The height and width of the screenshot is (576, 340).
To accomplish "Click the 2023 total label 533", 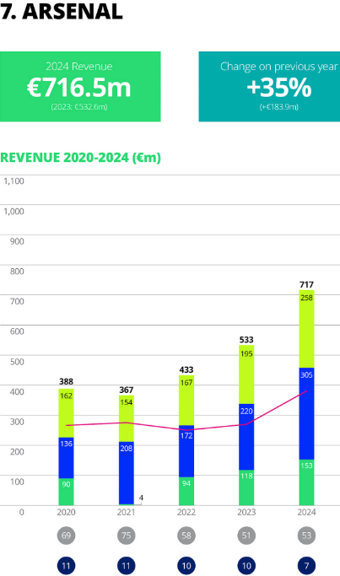I will (246, 340).
